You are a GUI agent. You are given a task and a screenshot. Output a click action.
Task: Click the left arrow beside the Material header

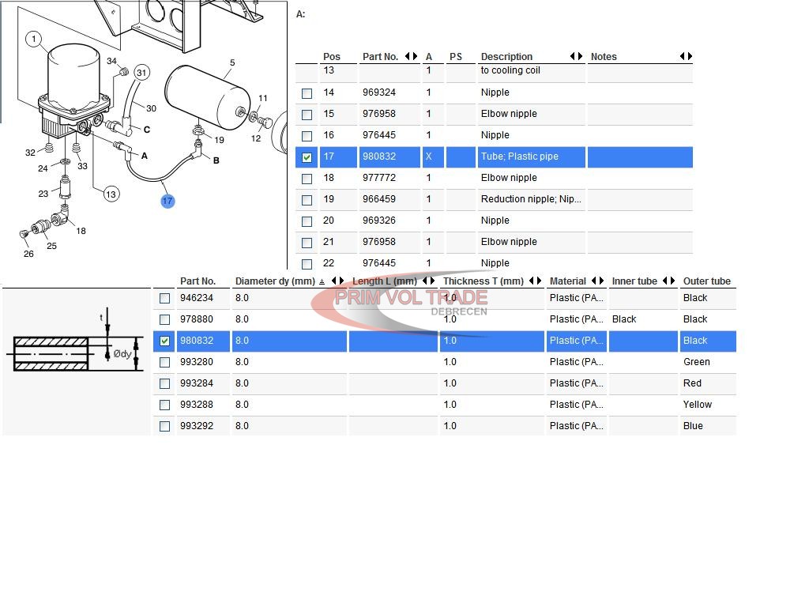click(594, 281)
